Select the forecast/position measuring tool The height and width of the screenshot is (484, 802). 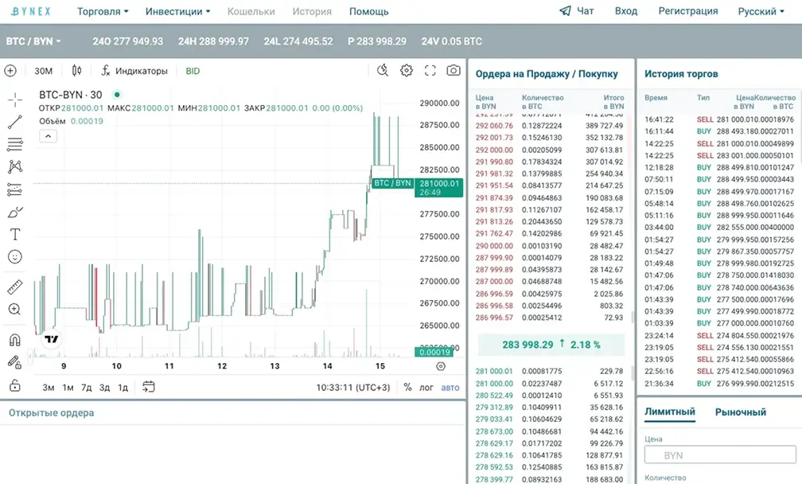pos(15,189)
